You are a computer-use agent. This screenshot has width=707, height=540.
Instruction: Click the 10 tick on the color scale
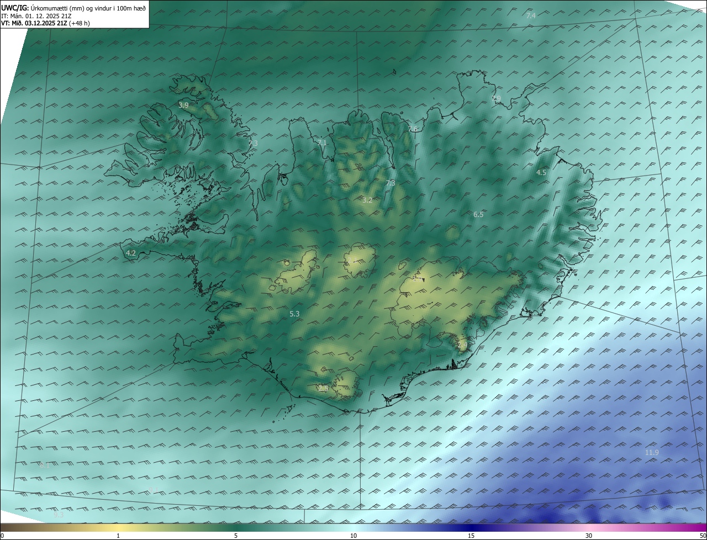[x=353, y=536]
